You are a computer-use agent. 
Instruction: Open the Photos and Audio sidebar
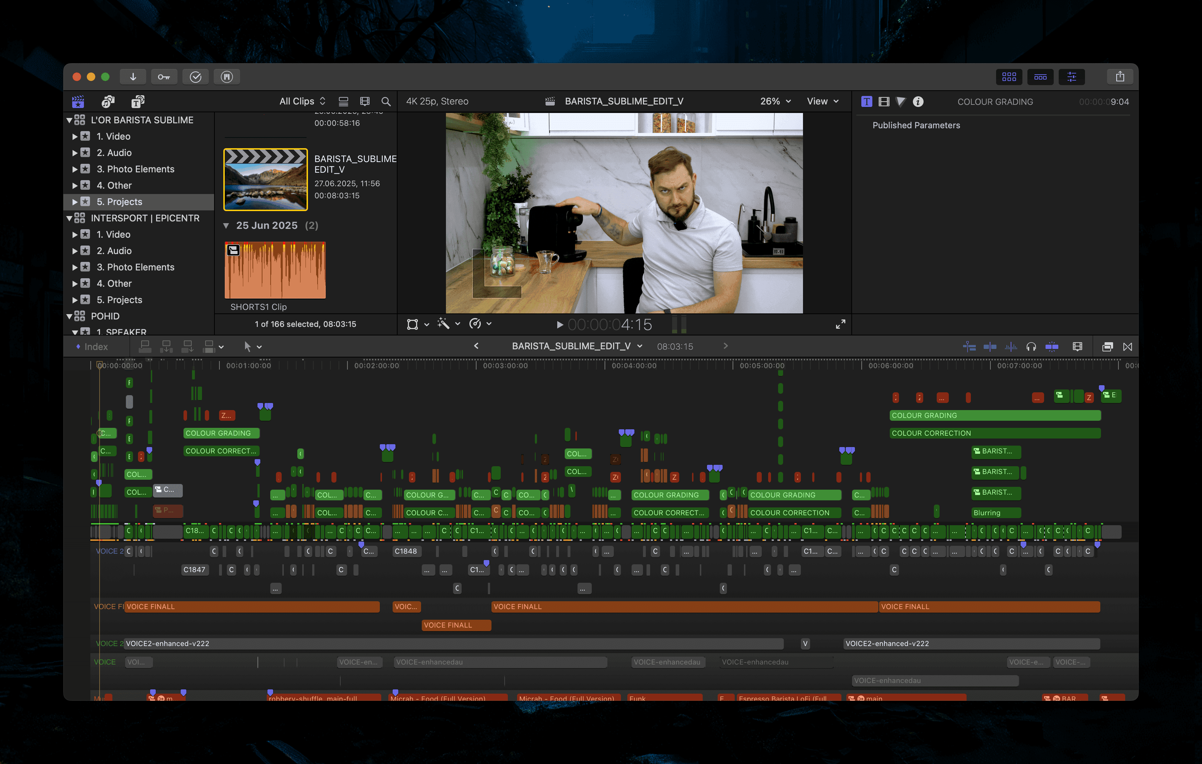point(108,102)
